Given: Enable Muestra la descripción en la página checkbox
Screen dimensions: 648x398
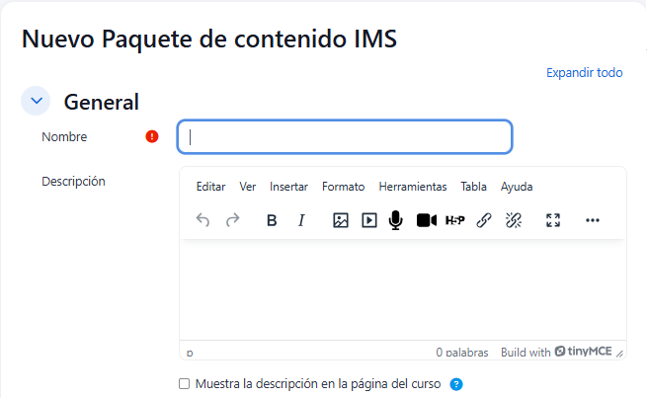Looking at the screenshot, I should (183, 384).
